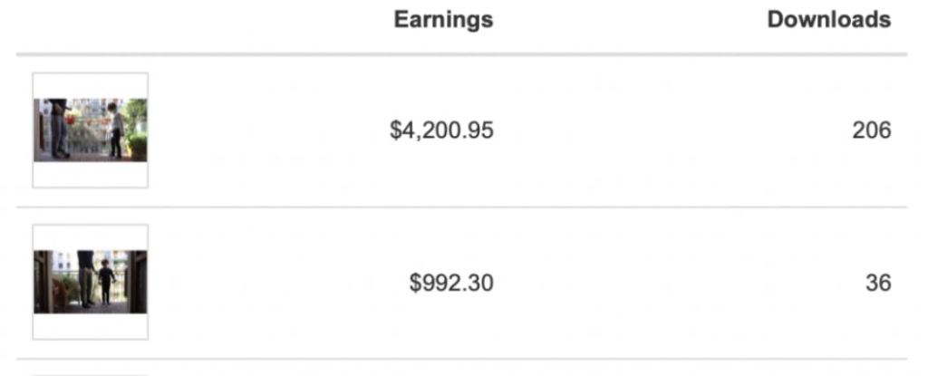This screenshot has width=928, height=376.
Task: Open the second dark silhouette thumbnail
Action: 91,282
